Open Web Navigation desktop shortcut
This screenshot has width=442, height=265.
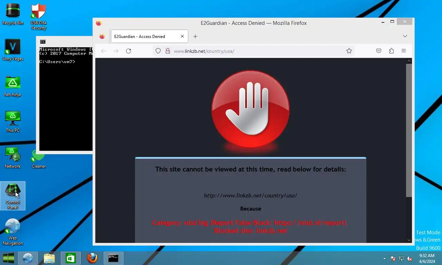click(13, 232)
